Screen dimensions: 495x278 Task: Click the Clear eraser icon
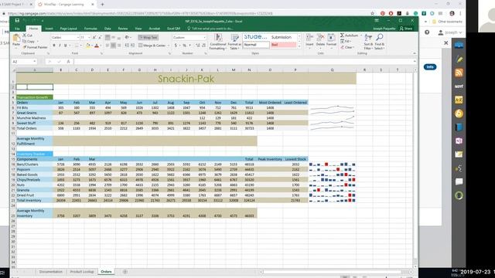342,47
